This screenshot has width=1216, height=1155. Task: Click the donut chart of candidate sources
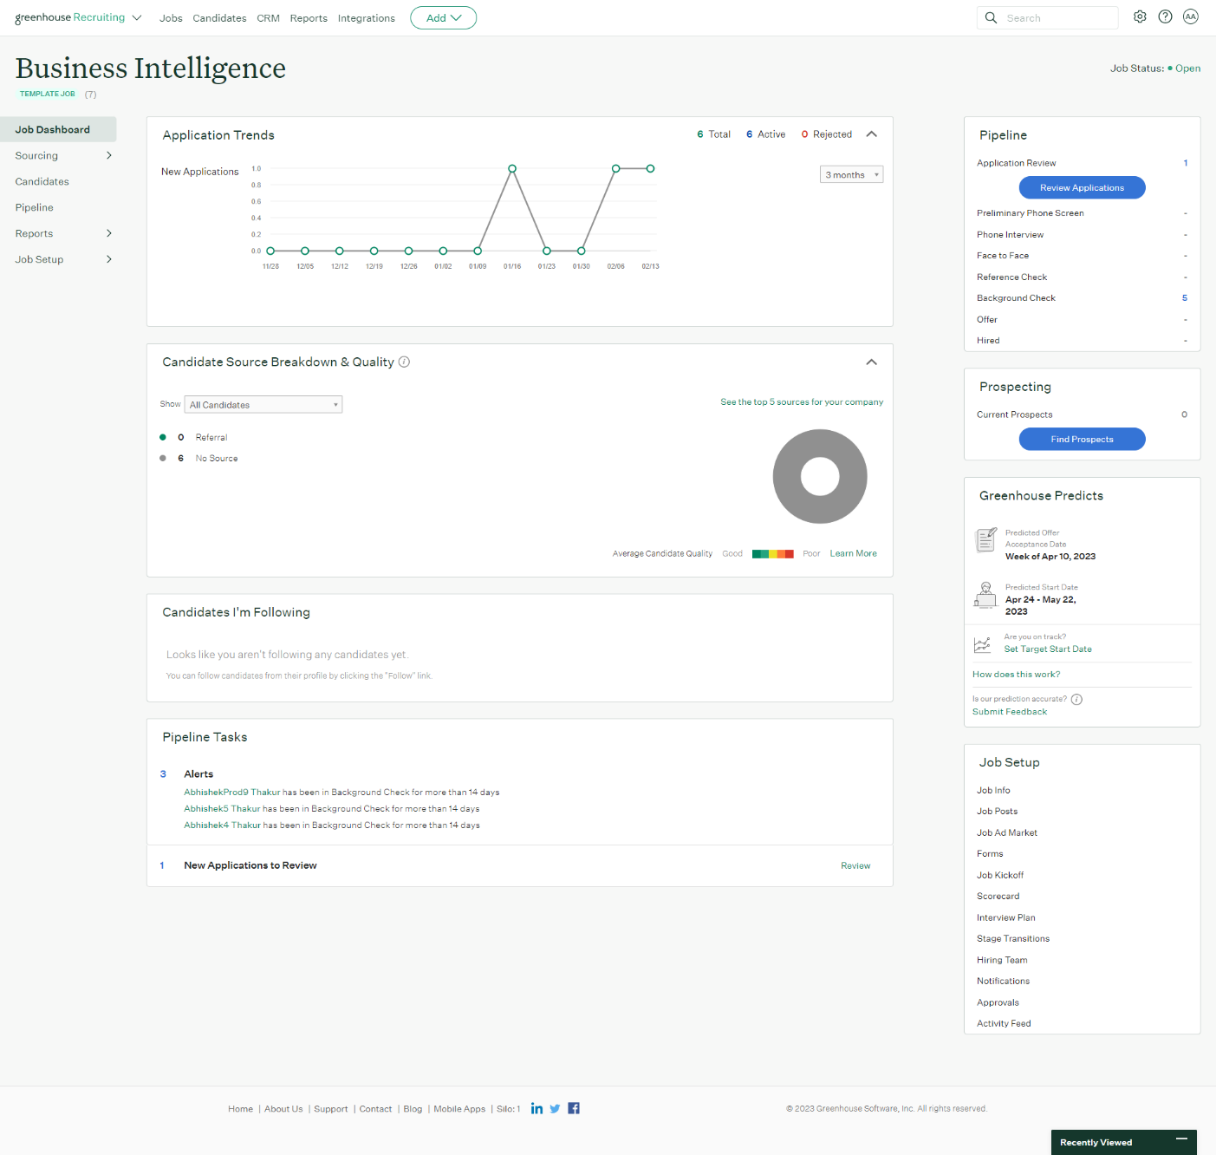point(820,476)
